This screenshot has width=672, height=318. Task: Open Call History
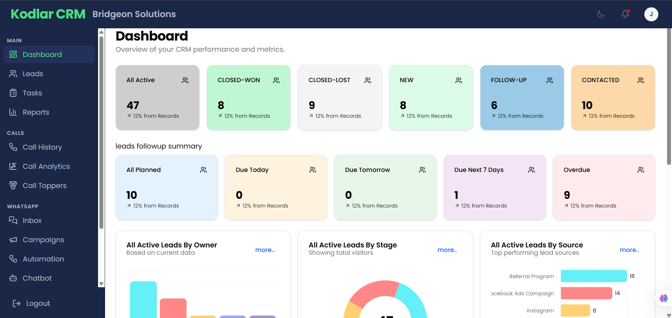pyautogui.click(x=42, y=147)
